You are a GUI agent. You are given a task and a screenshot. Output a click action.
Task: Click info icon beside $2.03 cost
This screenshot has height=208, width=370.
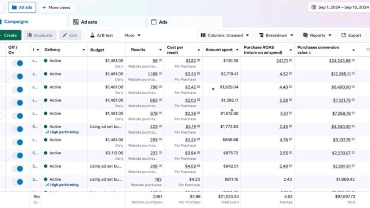point(198,100)
